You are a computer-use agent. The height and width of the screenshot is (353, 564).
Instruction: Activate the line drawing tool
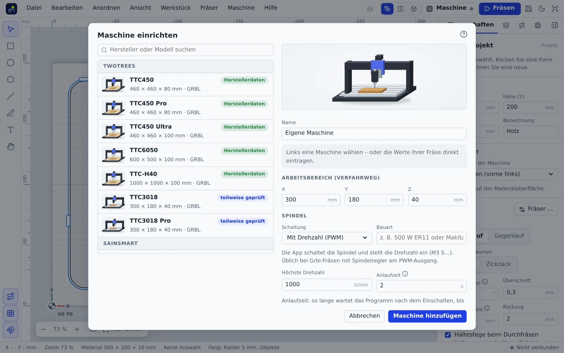[11, 96]
